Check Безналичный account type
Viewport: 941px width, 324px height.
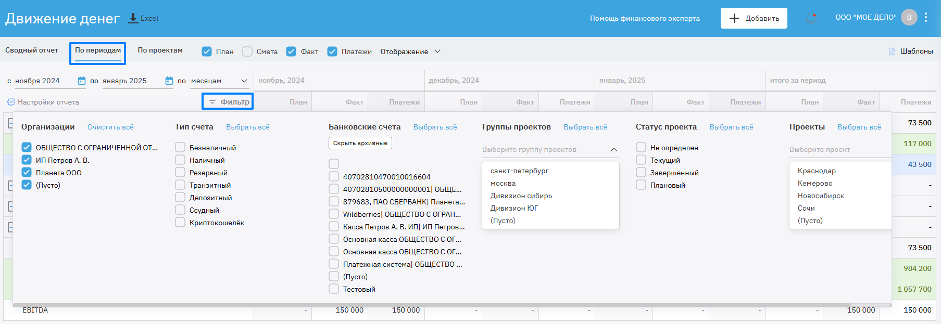coord(180,147)
